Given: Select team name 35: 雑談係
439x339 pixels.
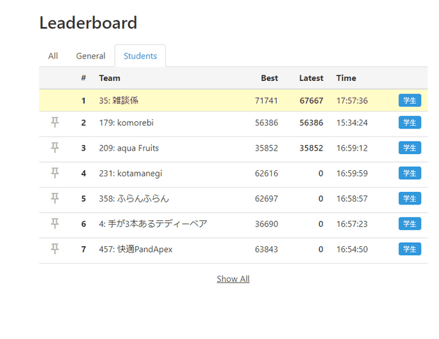Looking at the screenshot, I should pos(118,100).
